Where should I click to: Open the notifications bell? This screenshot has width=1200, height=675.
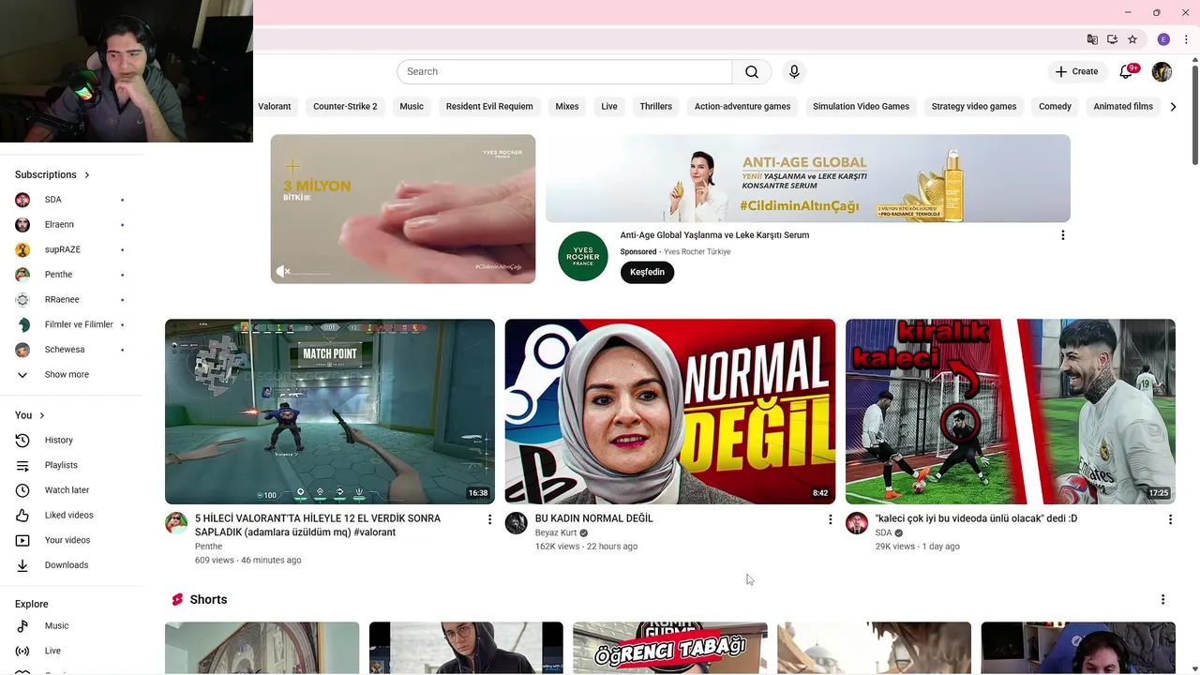pyautogui.click(x=1127, y=71)
